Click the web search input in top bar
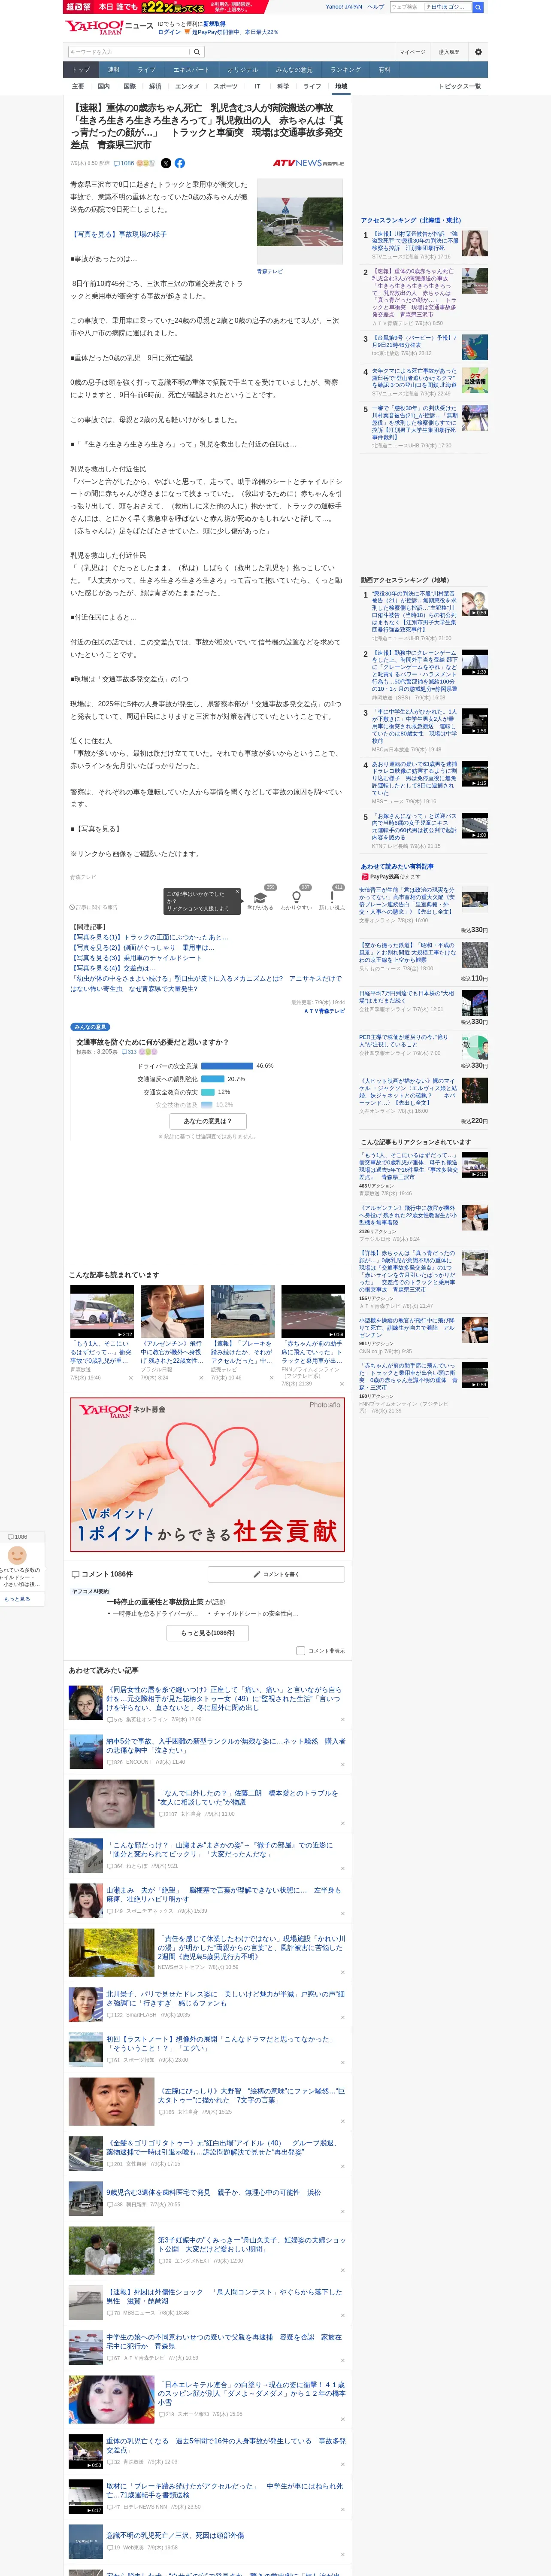 pos(431,7)
